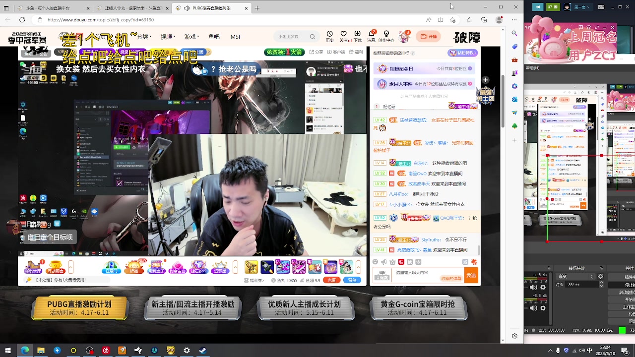
Task: Click the sidebar settings gear at bottom
Action: (x=514, y=336)
